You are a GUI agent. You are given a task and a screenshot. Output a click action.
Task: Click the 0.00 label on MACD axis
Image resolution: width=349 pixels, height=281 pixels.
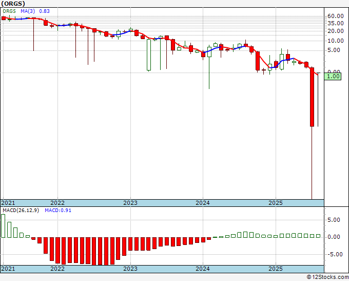334,237
